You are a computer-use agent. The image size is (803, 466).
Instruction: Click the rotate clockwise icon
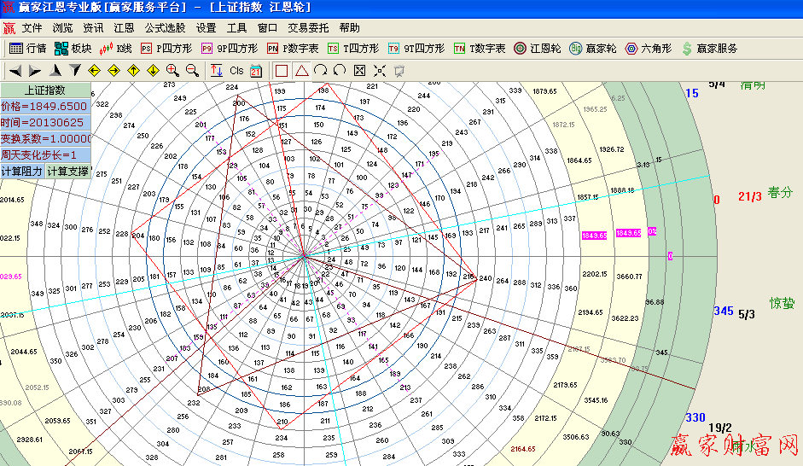[321, 70]
